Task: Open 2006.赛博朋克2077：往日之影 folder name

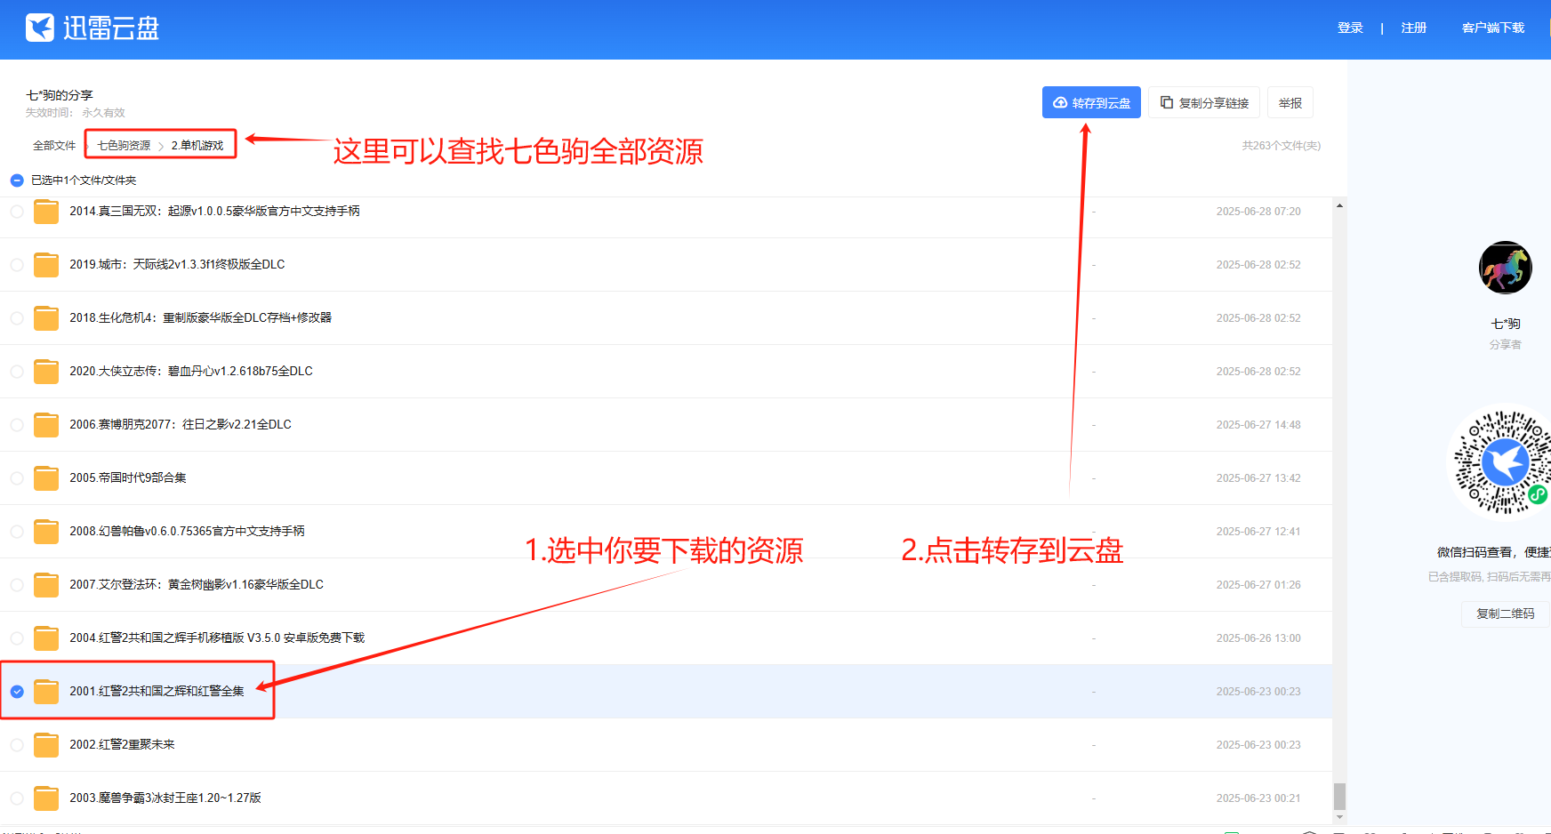Action: click(x=181, y=425)
